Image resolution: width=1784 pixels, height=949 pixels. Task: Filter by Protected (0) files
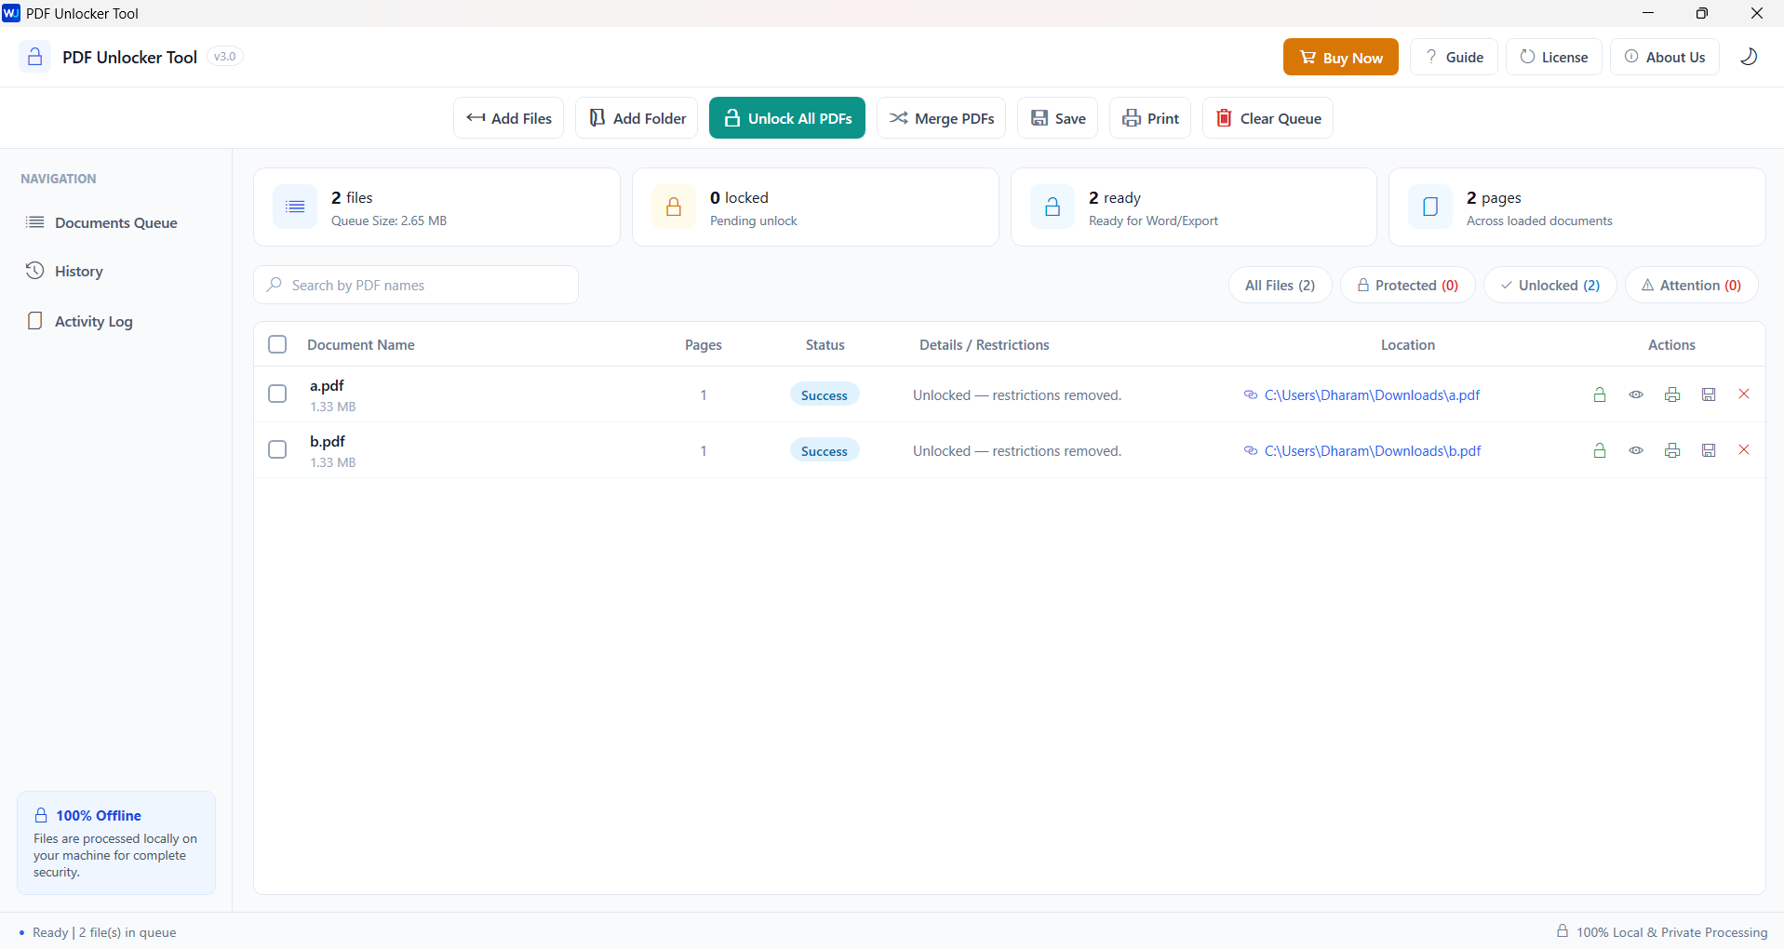click(x=1407, y=285)
